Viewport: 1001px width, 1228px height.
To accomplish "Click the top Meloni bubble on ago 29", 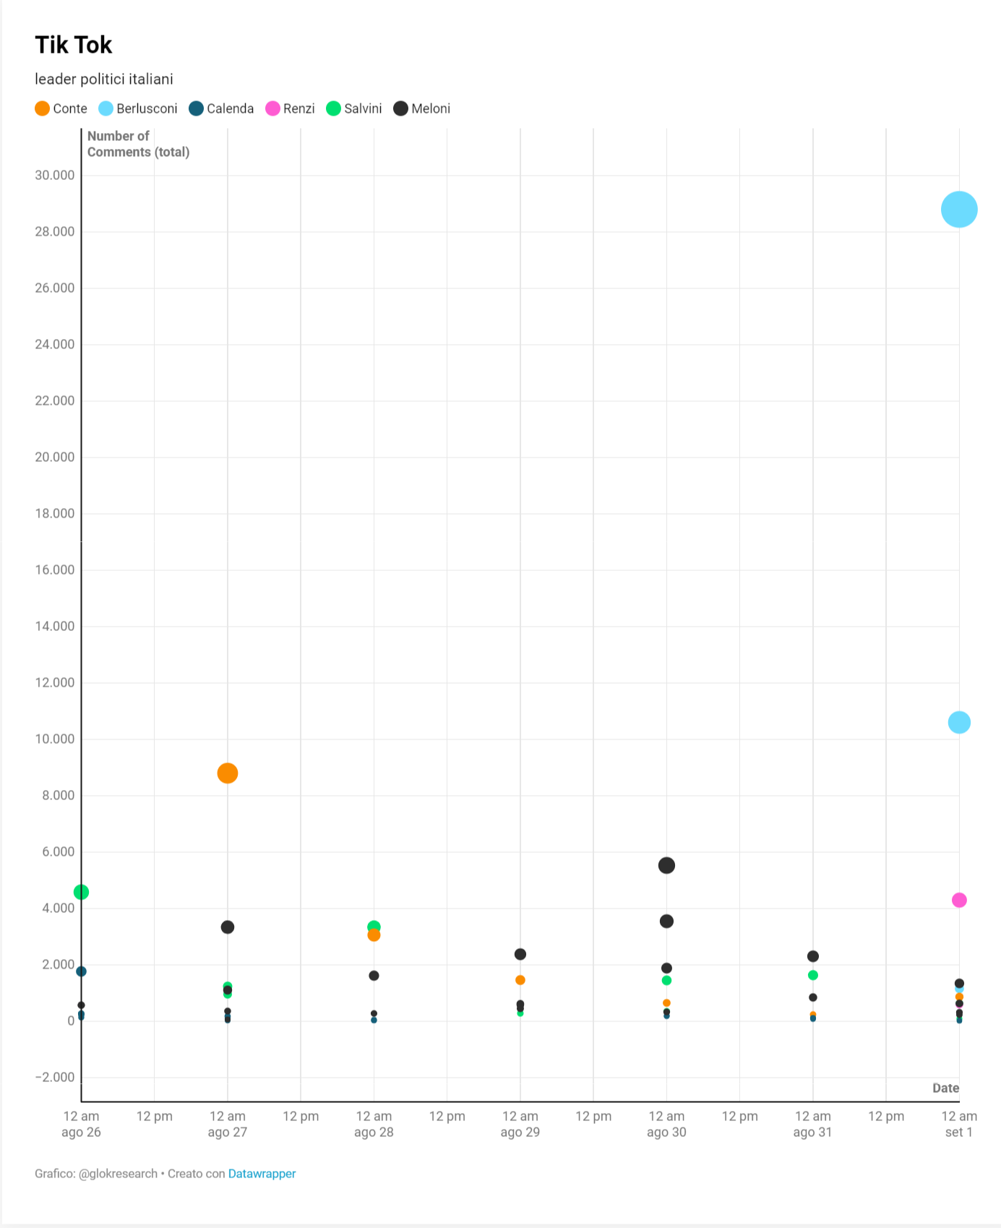I will point(520,954).
